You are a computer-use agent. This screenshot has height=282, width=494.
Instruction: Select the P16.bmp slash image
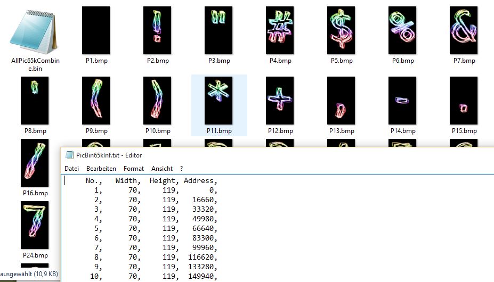coord(35,163)
